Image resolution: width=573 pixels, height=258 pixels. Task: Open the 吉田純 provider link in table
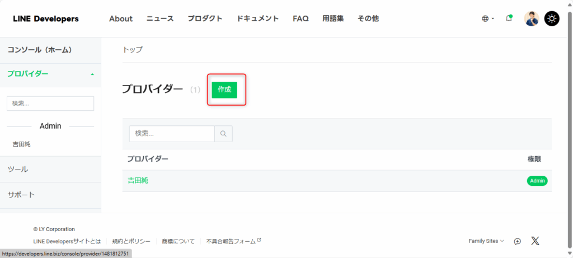pos(138,180)
